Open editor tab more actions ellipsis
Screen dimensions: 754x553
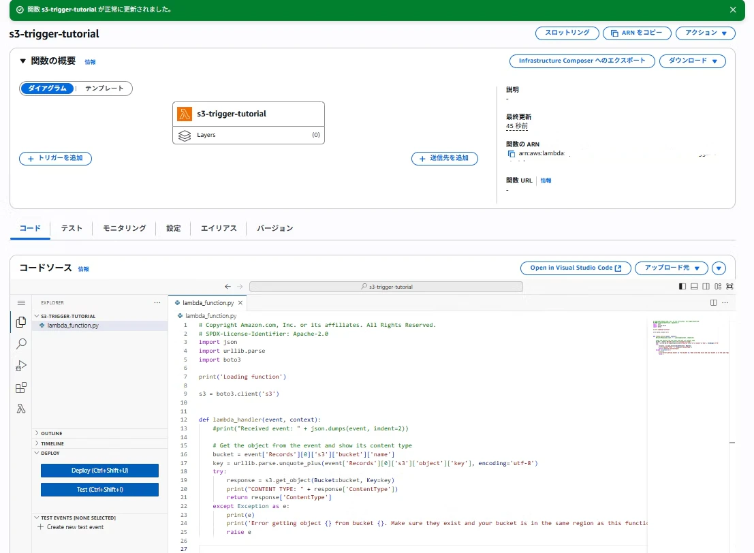point(725,302)
